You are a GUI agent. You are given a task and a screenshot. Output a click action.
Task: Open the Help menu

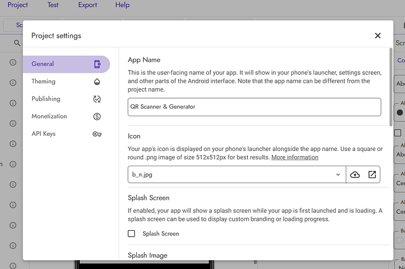123,5
